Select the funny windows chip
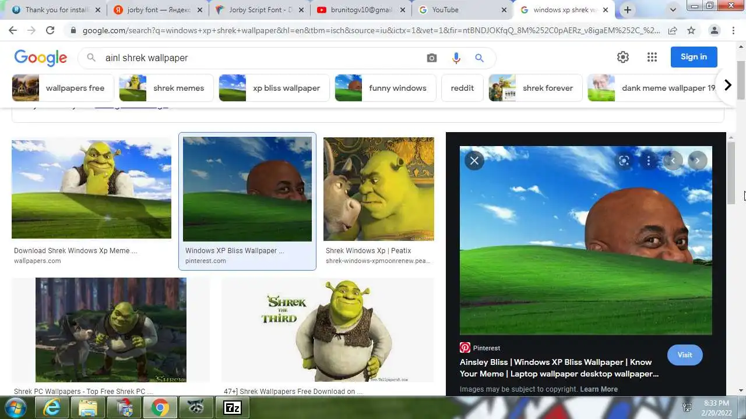This screenshot has height=419, width=746. 385,88
